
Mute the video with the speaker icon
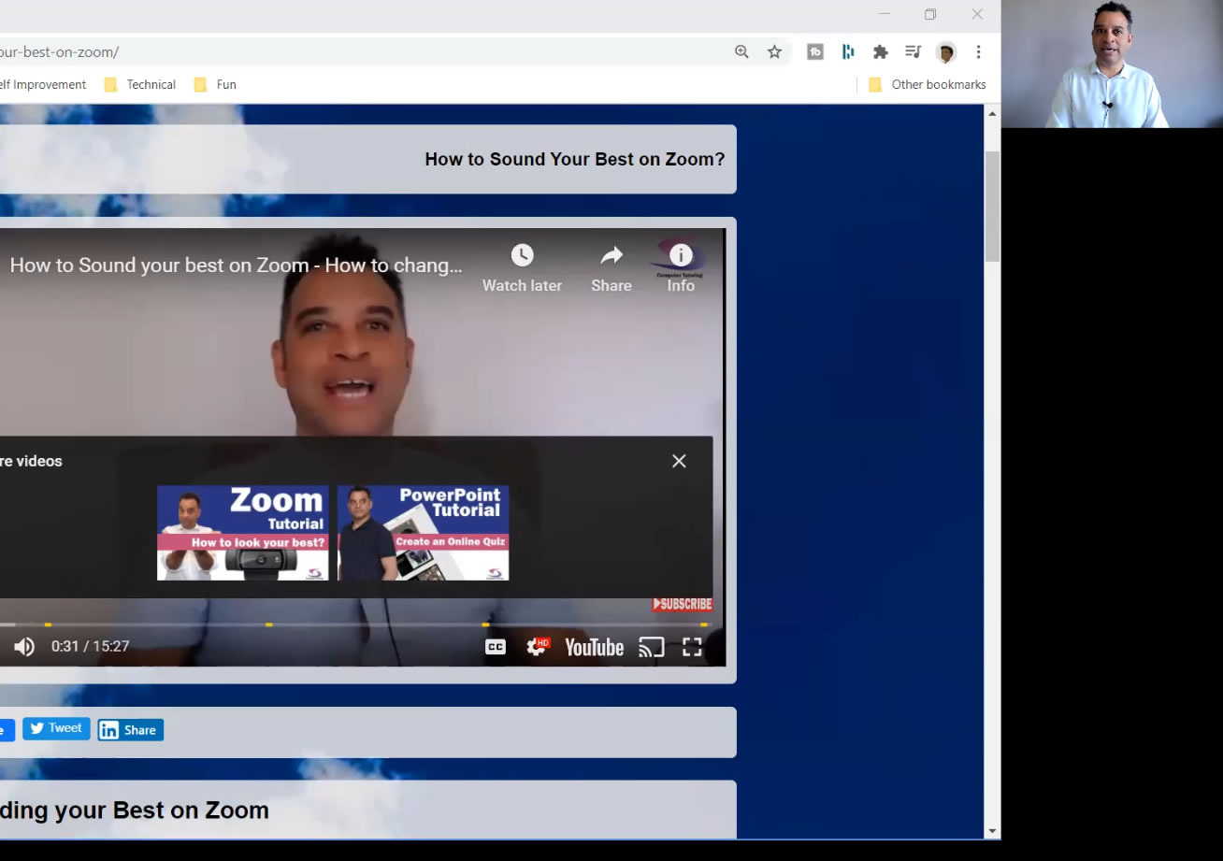click(x=24, y=647)
